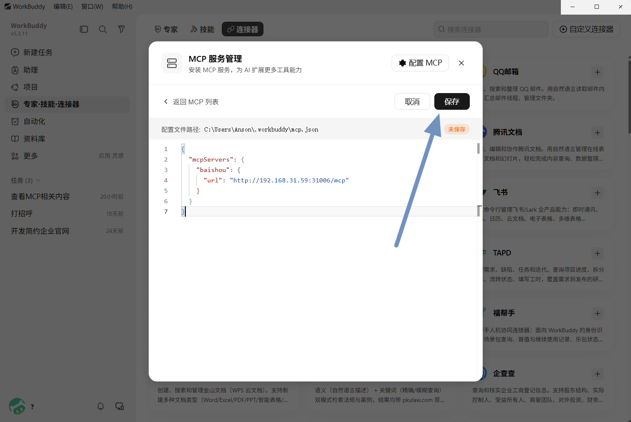
Task: Click the 配置 MCP button
Action: point(420,63)
